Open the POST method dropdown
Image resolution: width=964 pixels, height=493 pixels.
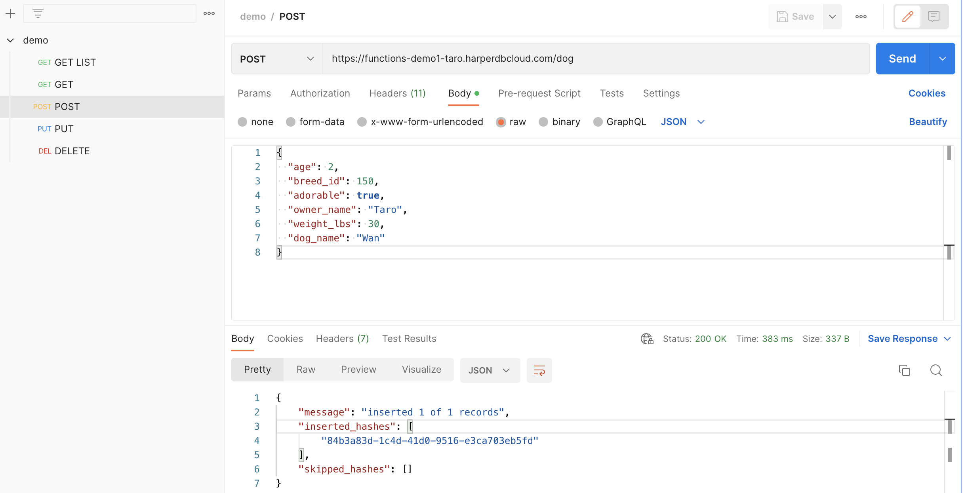[x=276, y=59]
